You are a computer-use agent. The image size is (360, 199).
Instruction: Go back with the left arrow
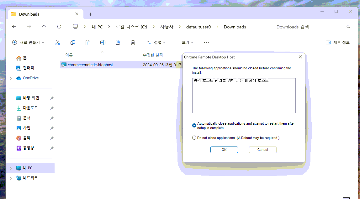tap(14, 27)
